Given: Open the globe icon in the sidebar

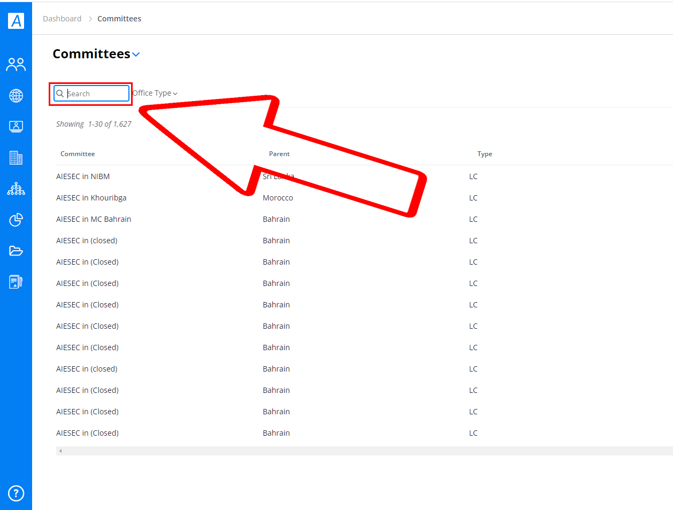Looking at the screenshot, I should (16, 96).
